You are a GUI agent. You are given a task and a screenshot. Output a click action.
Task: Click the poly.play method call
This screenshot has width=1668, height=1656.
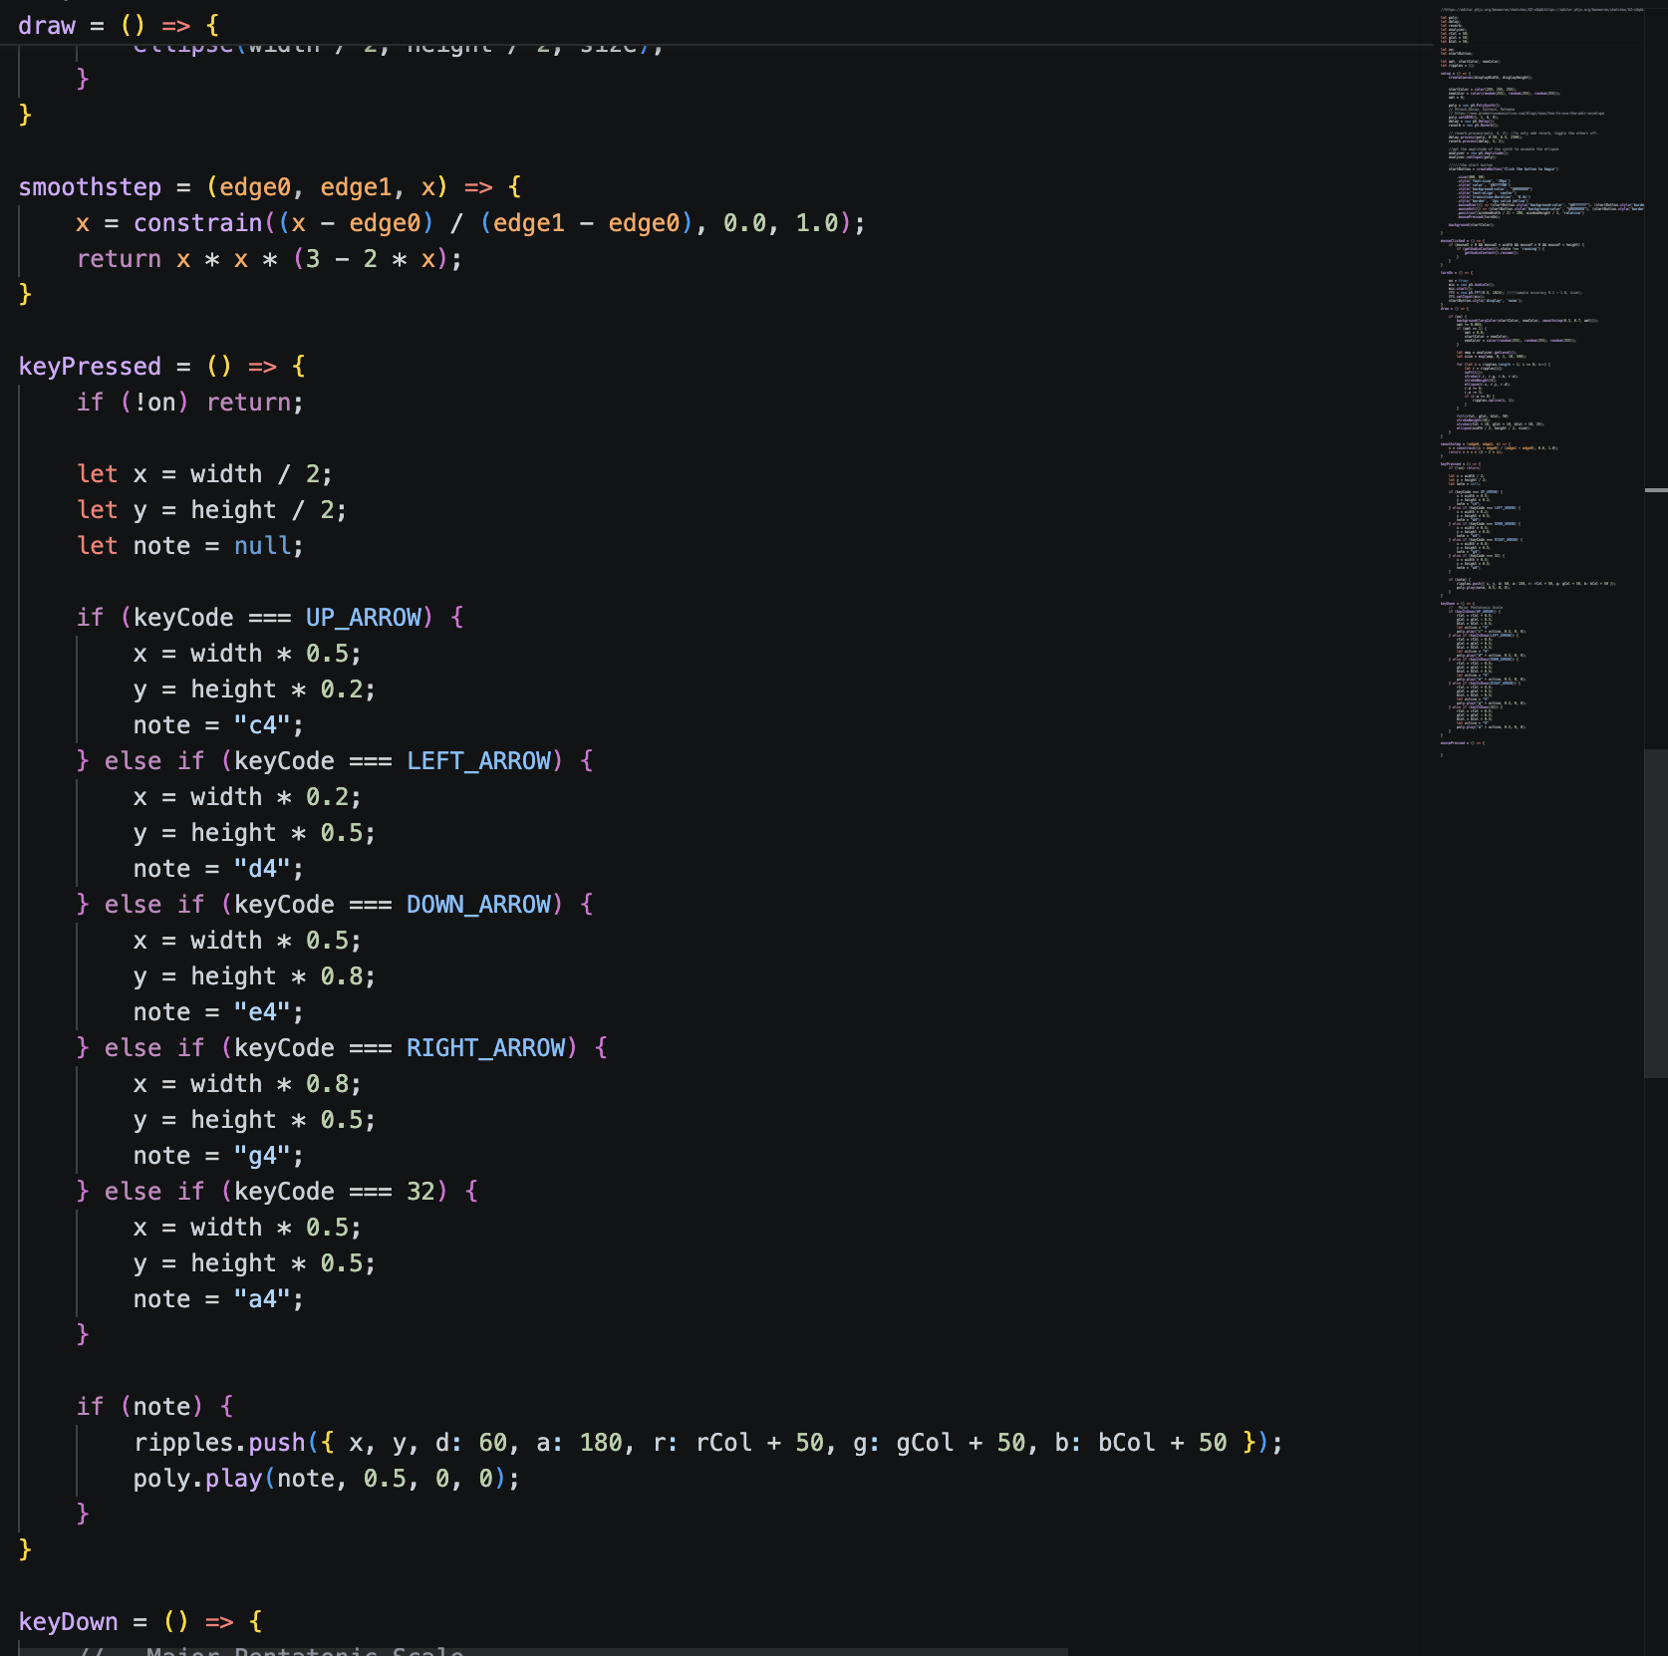coord(197,1479)
